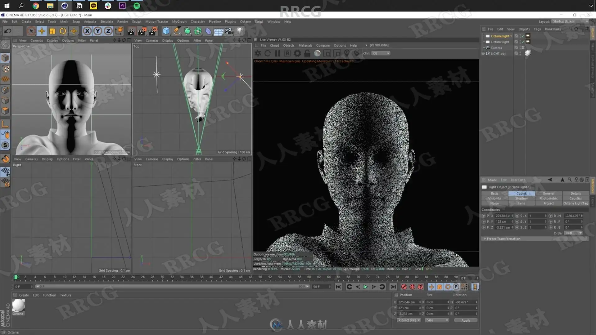This screenshot has width=596, height=335.
Task: Click the lock icon in Live Viewer
Action: coord(307,53)
